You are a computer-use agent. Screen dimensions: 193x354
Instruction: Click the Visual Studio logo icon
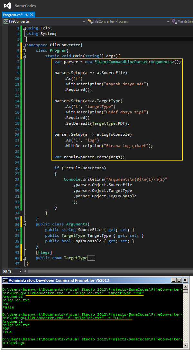[x=7, y=5]
